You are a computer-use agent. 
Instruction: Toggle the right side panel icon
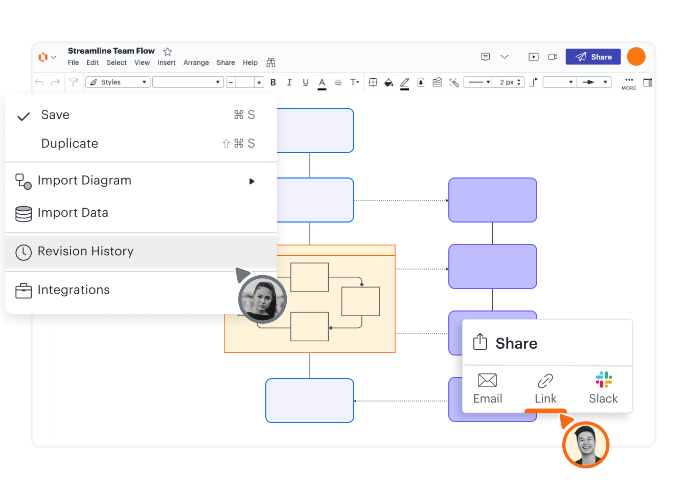[648, 82]
